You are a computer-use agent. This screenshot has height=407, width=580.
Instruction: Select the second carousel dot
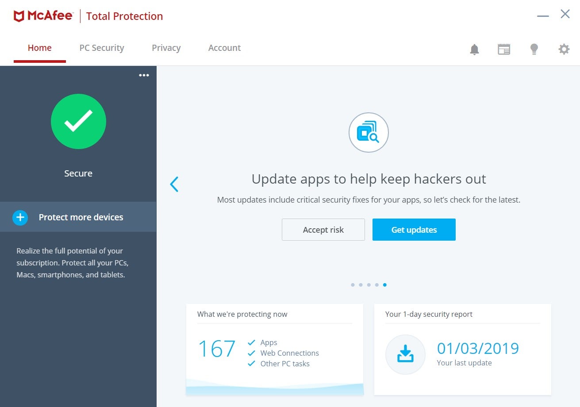[x=361, y=285]
